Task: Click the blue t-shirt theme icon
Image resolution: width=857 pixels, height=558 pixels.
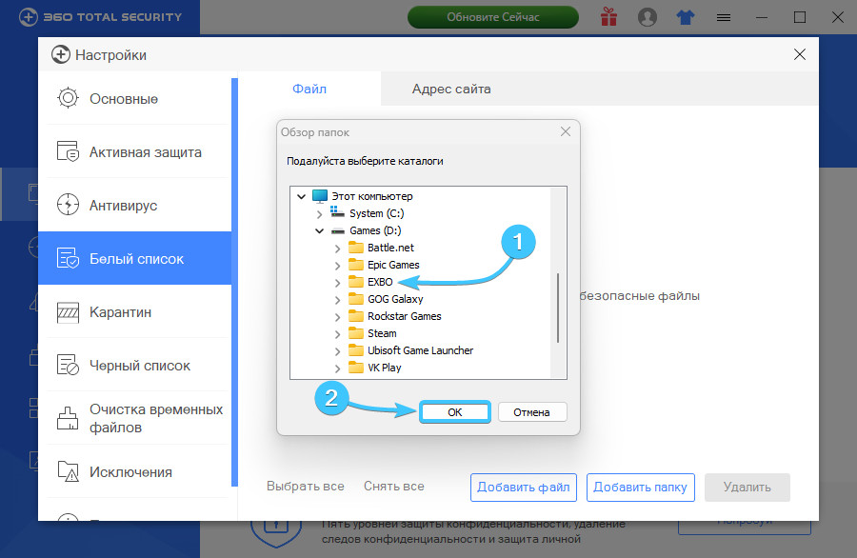Action: coord(687,17)
